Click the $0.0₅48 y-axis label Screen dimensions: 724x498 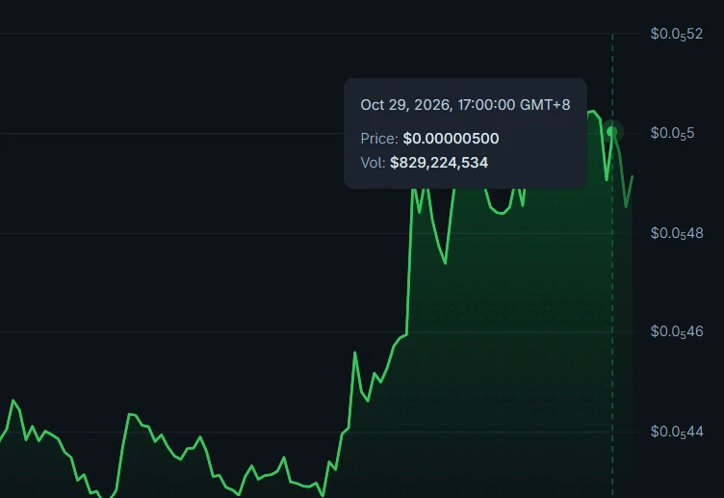coord(677,233)
